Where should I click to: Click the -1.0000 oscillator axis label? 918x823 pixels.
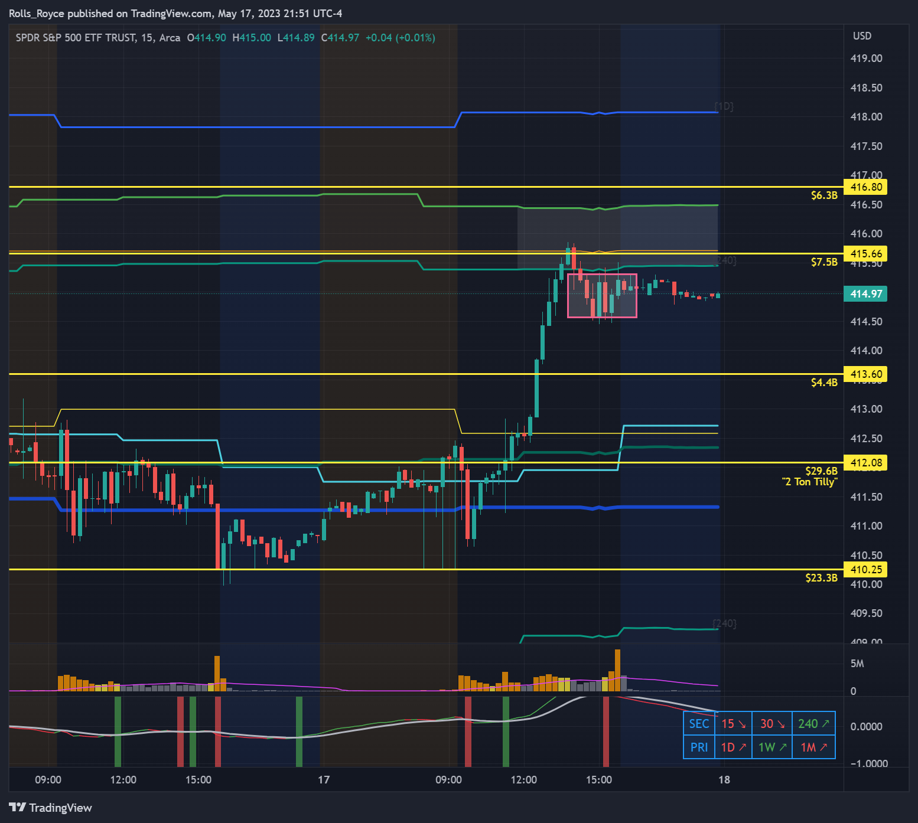869,763
